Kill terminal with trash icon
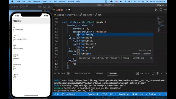This screenshot has height=99, width=176. (158, 73)
